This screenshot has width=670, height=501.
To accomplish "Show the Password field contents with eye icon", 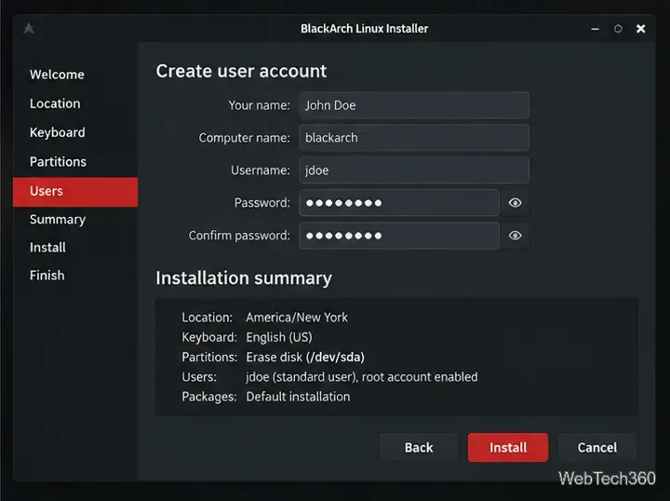I will [516, 203].
